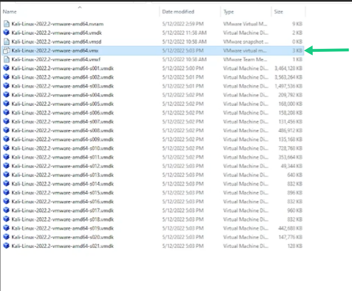
Task: Select file name ending in s010.vmdk
Action: [x=63, y=148]
